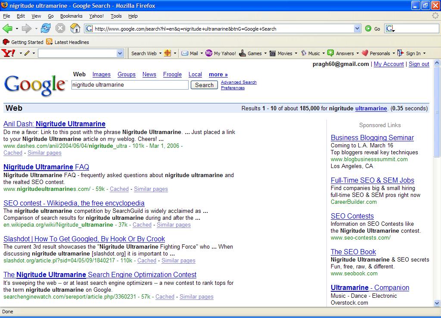This screenshot has width=441, height=318.
Task: Open the Search Web dropdown arrow
Action: 160,53
